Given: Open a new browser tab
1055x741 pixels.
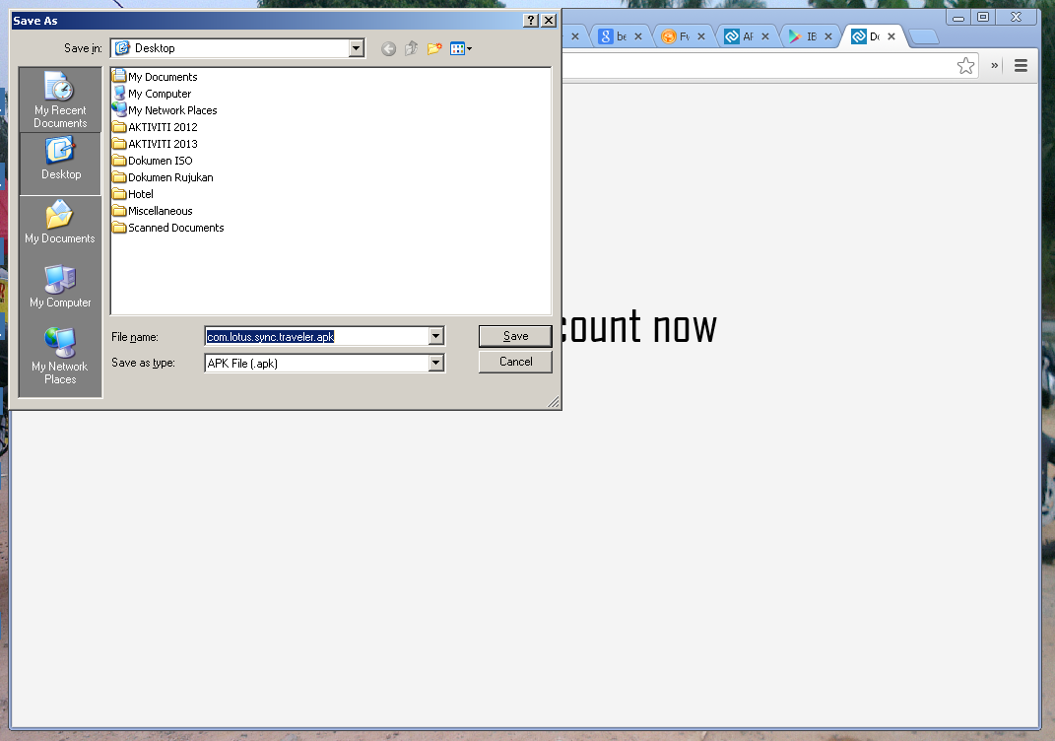Looking at the screenshot, I should pos(924,37).
